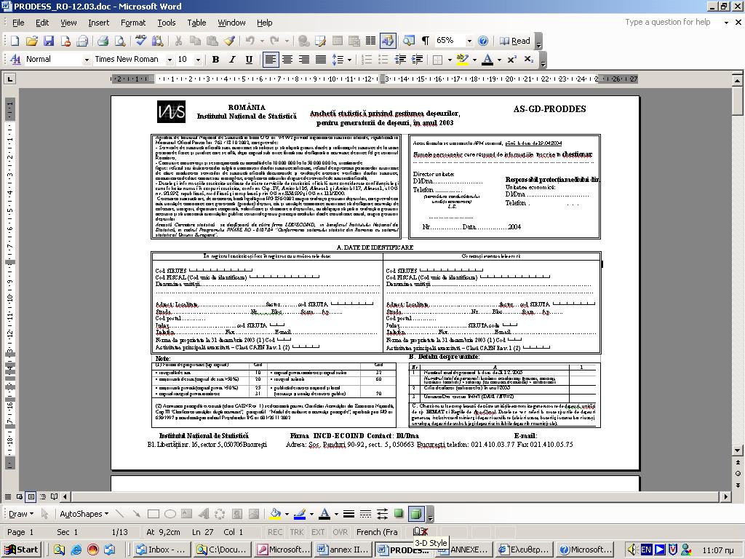Center align the text
745x559 pixels.
[x=287, y=60]
